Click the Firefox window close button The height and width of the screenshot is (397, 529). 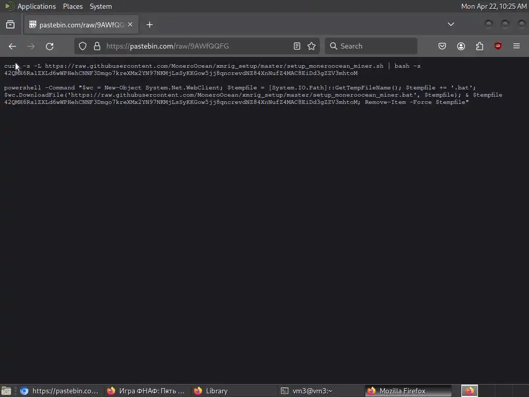522,24
